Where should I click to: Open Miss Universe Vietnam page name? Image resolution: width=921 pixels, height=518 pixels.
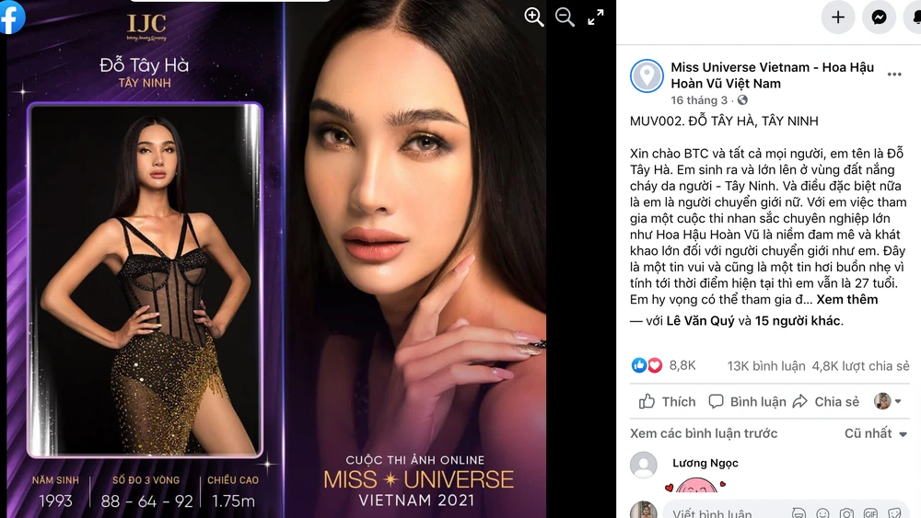click(772, 75)
